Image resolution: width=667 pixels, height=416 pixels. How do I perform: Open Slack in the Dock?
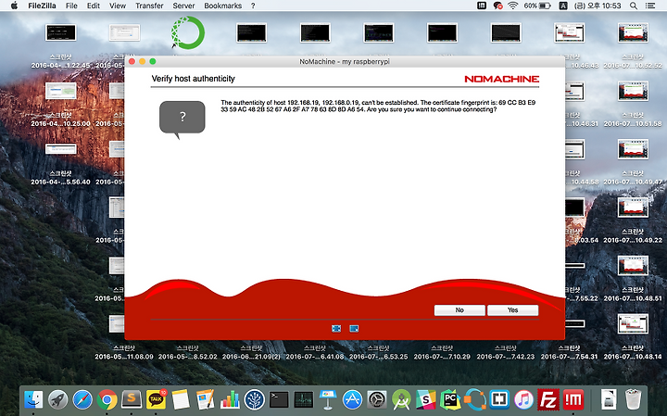(426, 399)
